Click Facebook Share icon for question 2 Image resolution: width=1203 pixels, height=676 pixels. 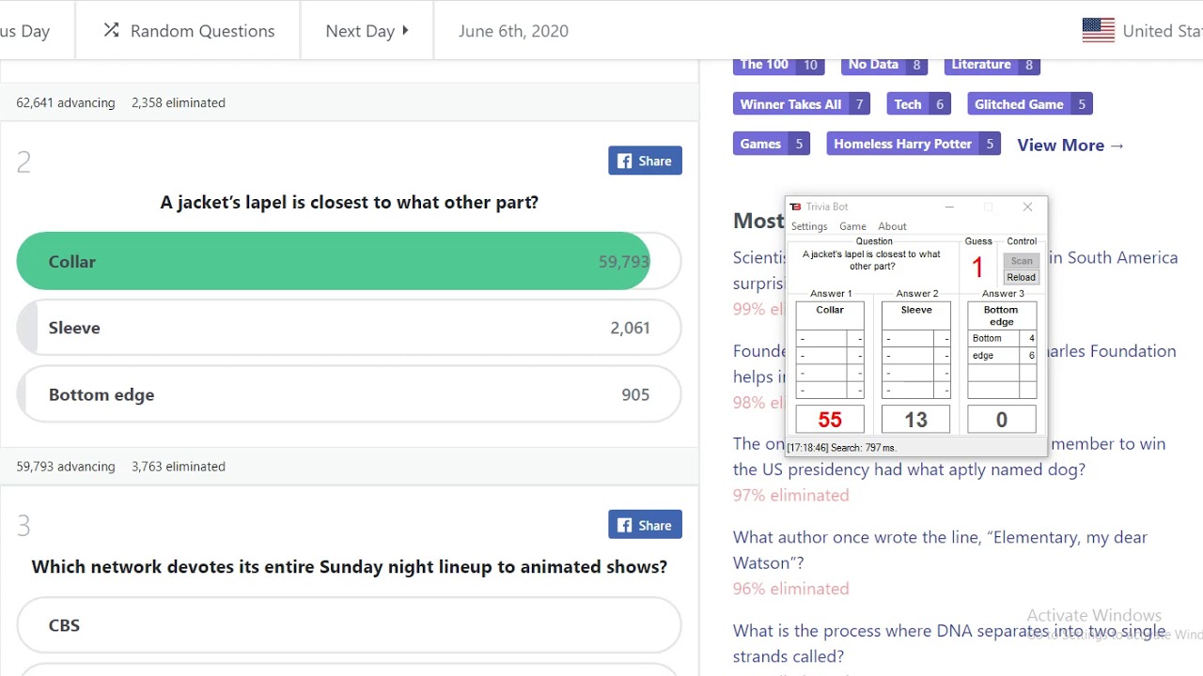tap(625, 161)
